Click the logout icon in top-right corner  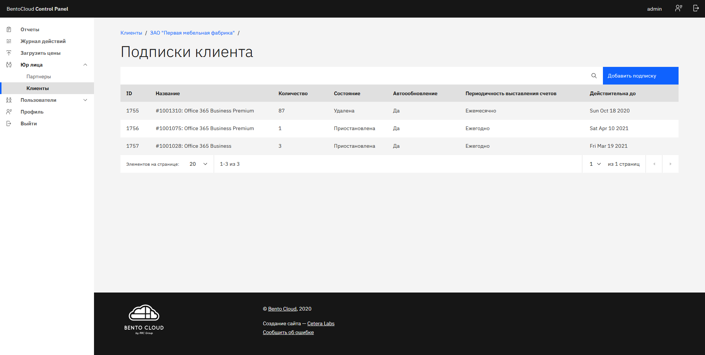coord(696,8)
